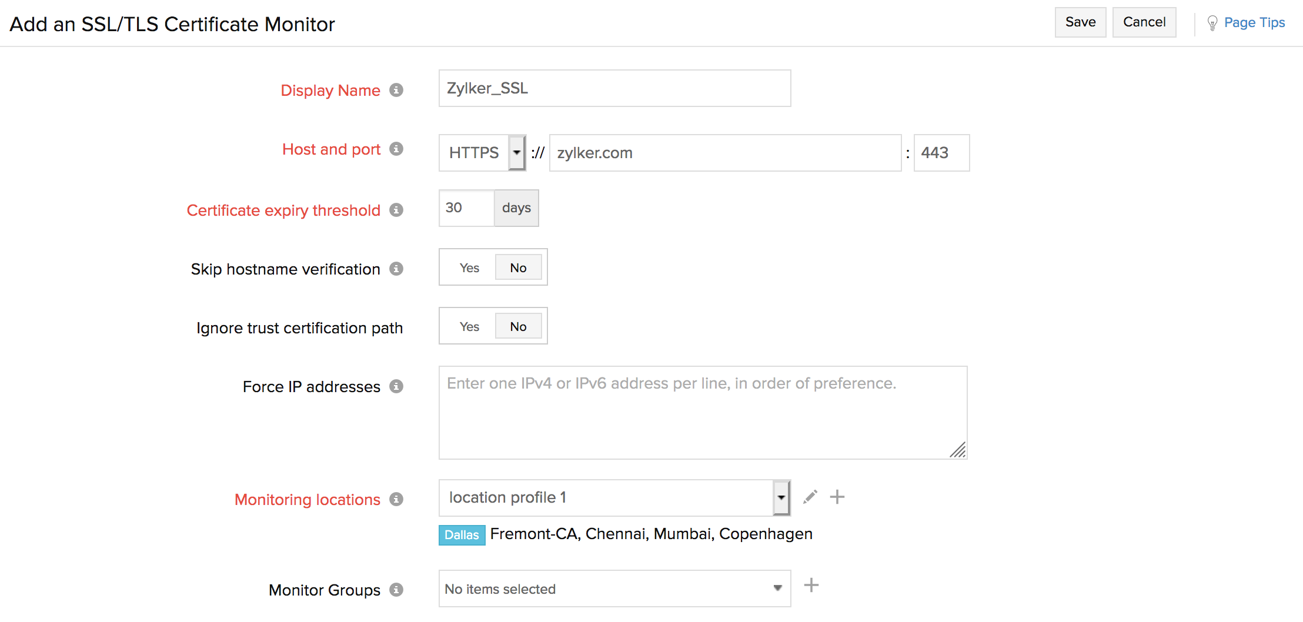Set Ignore trust certification path to No

click(x=518, y=326)
